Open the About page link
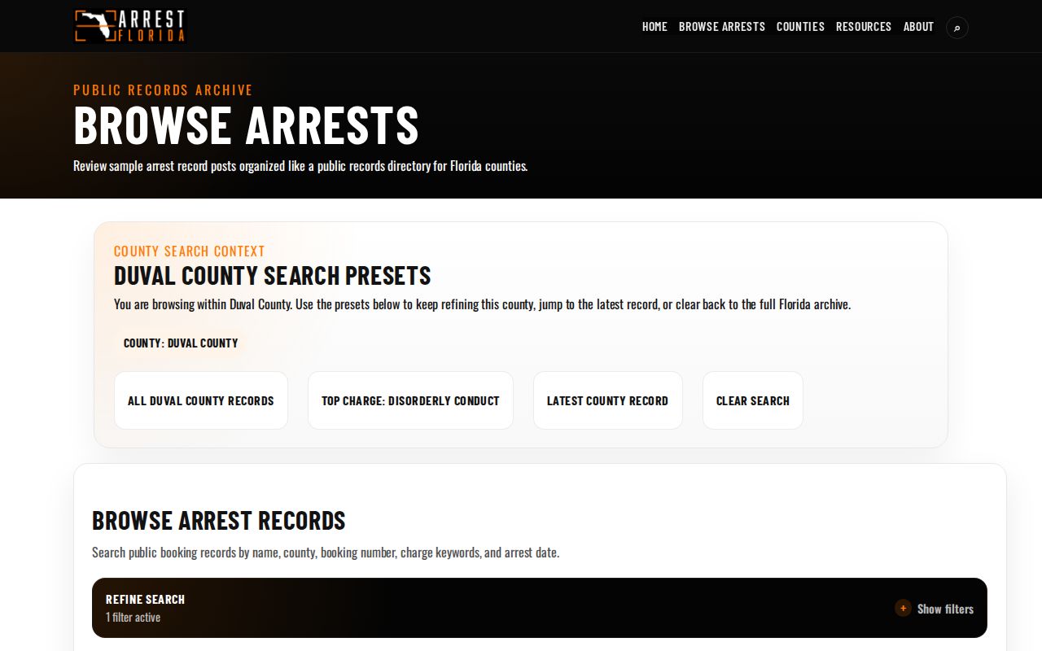The width and height of the screenshot is (1042, 651). tap(918, 27)
